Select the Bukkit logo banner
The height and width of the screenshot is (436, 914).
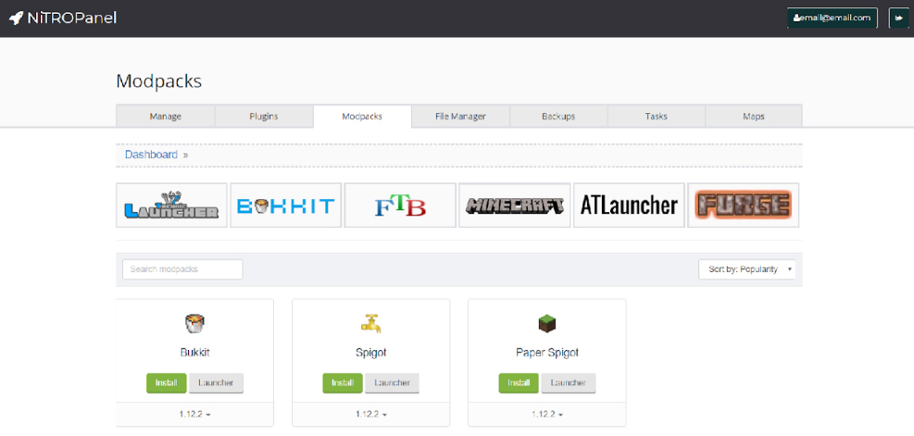(285, 206)
